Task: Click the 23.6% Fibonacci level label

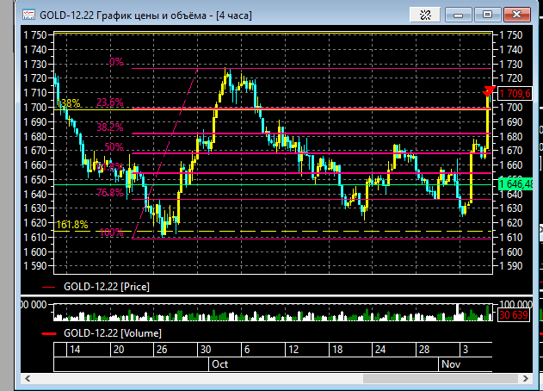Action: tap(110, 102)
